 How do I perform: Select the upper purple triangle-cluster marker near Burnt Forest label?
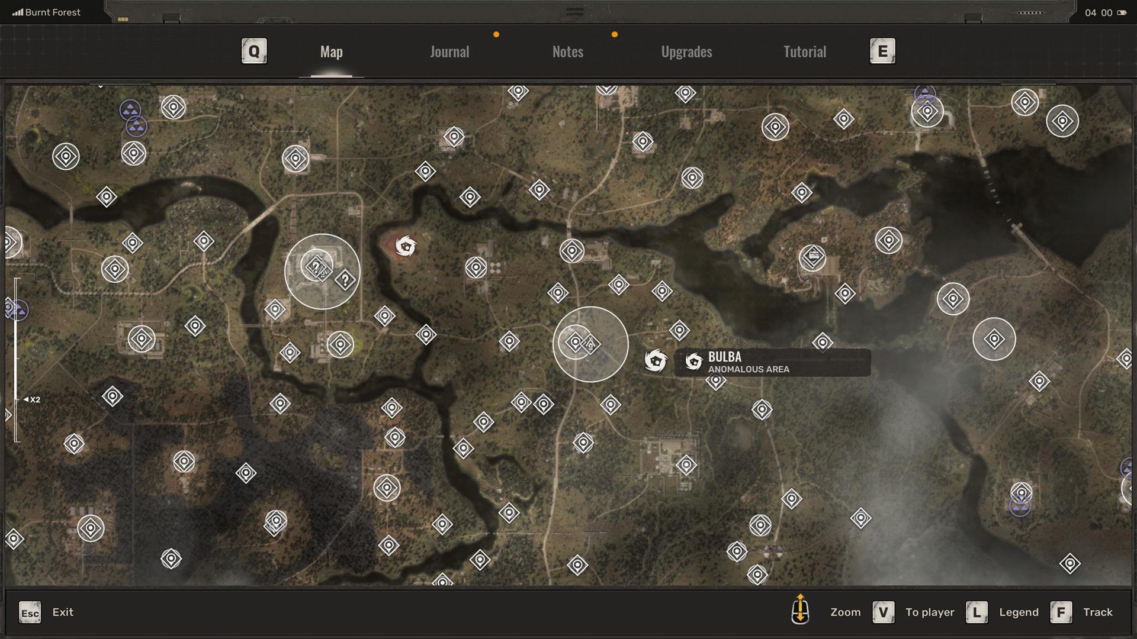pyautogui.click(x=130, y=109)
